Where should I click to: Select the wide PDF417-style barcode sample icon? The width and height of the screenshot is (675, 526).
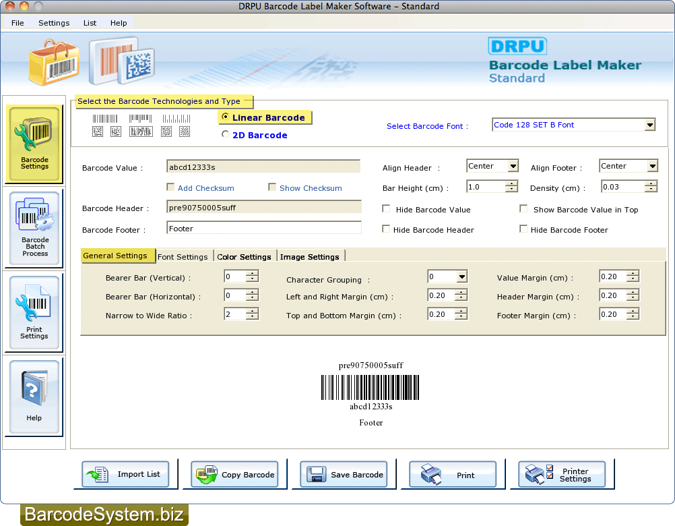coord(141,131)
